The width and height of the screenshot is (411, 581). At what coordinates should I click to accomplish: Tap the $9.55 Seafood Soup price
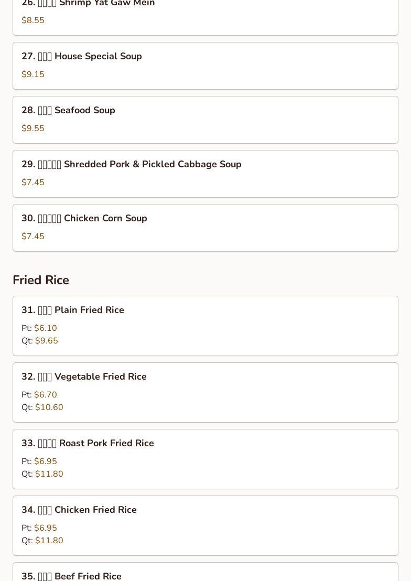[33, 128]
